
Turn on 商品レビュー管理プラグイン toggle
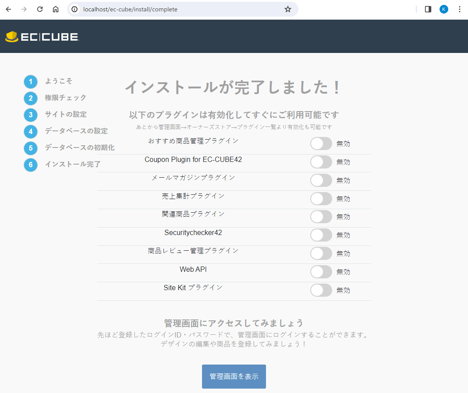pos(321,253)
